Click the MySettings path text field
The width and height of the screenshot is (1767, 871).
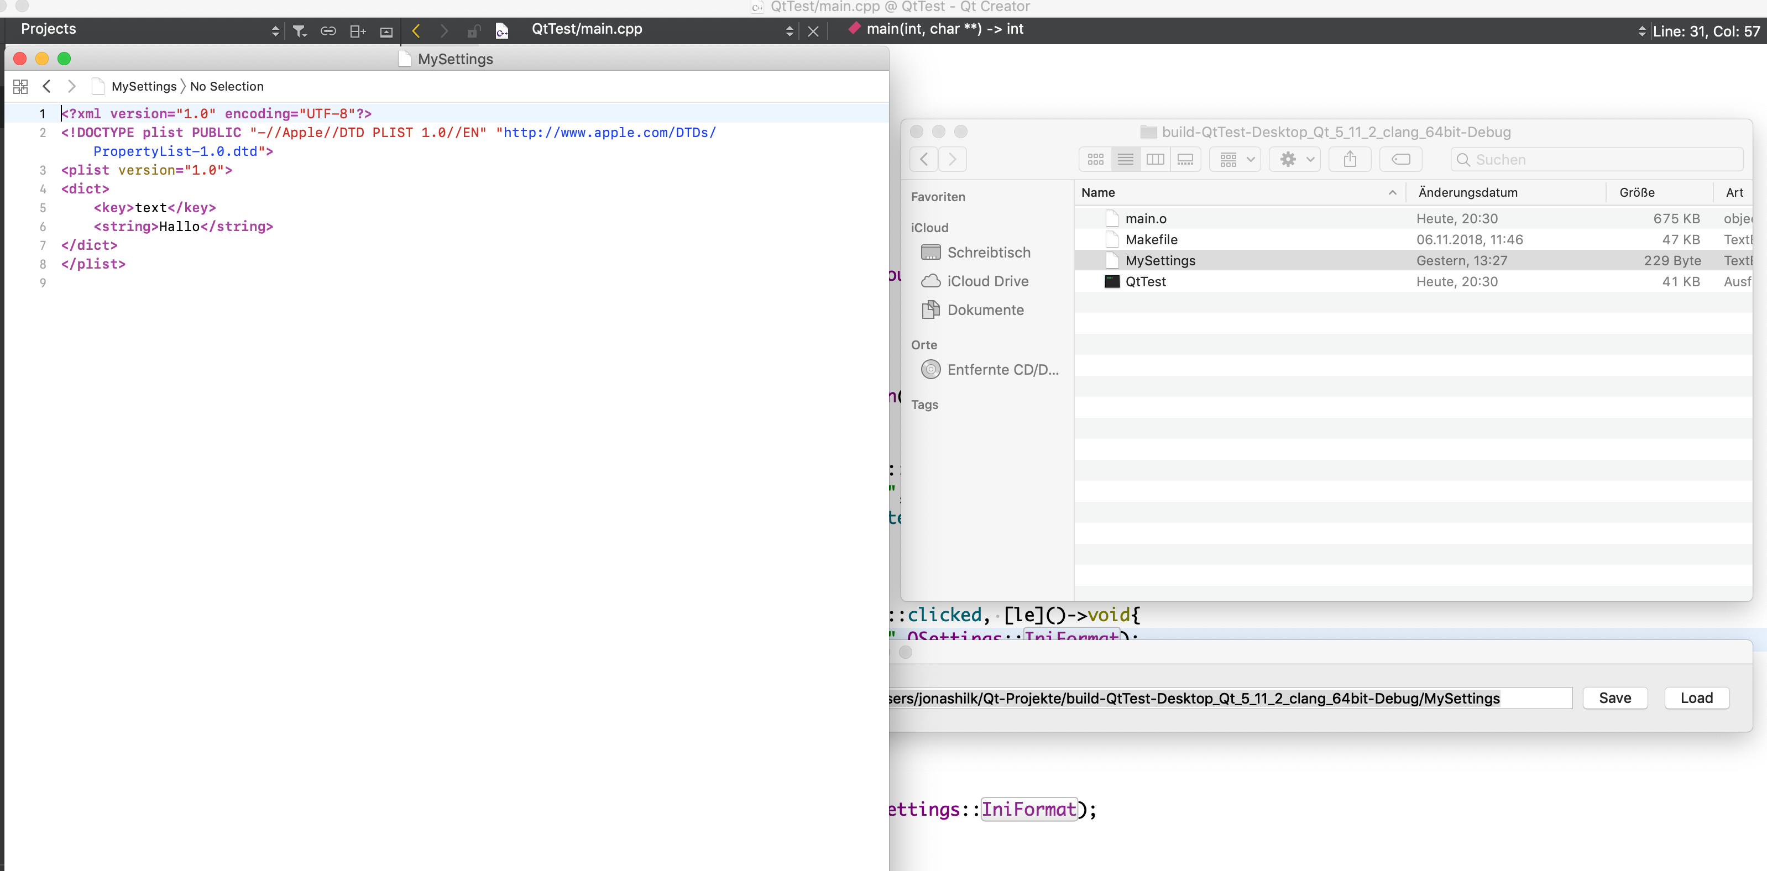[x=1230, y=698]
